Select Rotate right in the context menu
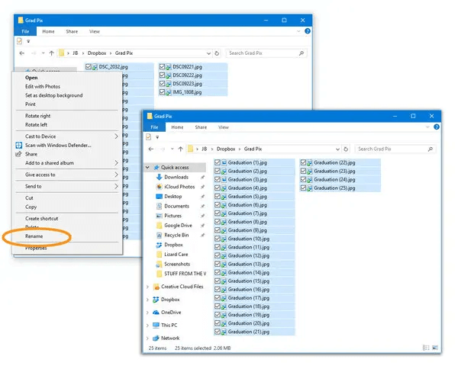The image size is (458, 372). point(37,116)
